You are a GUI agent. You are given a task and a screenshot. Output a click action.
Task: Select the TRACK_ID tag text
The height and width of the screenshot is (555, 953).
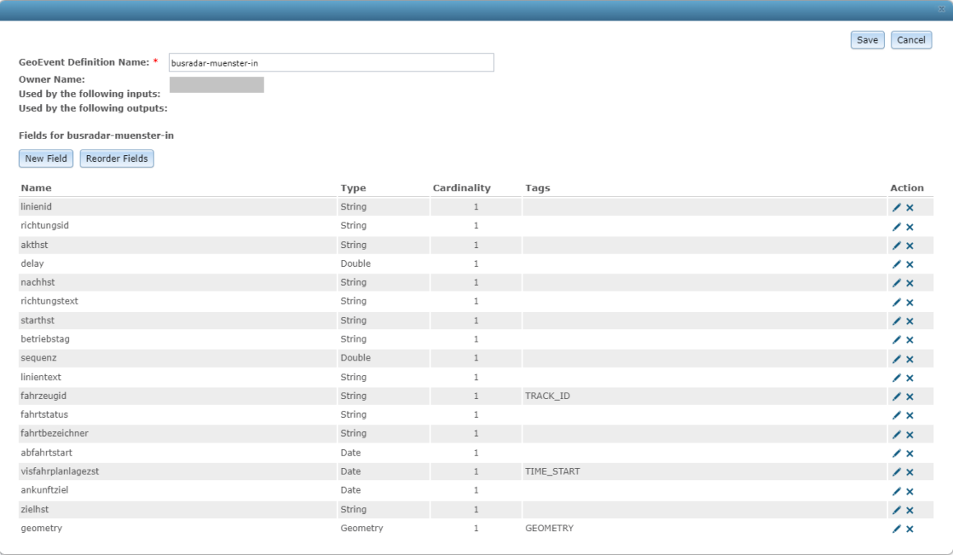tap(548, 396)
